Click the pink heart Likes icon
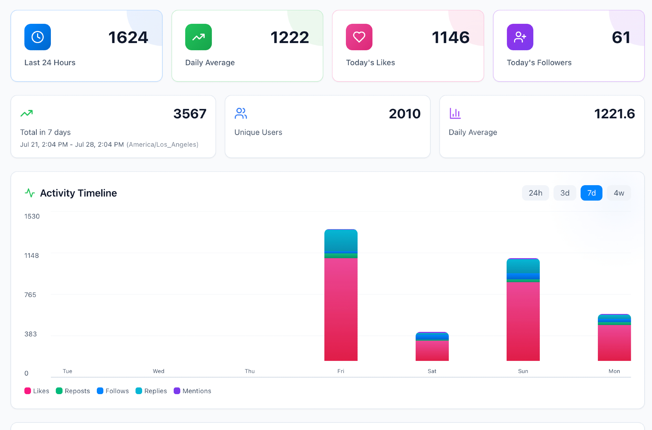The height and width of the screenshot is (430, 652). [x=359, y=37]
